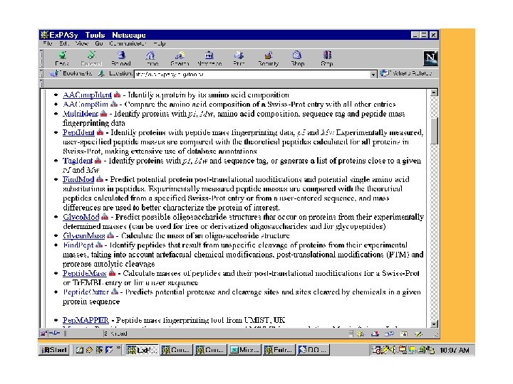Open the GlycanMass link
513x384 pixels.
coord(84,236)
